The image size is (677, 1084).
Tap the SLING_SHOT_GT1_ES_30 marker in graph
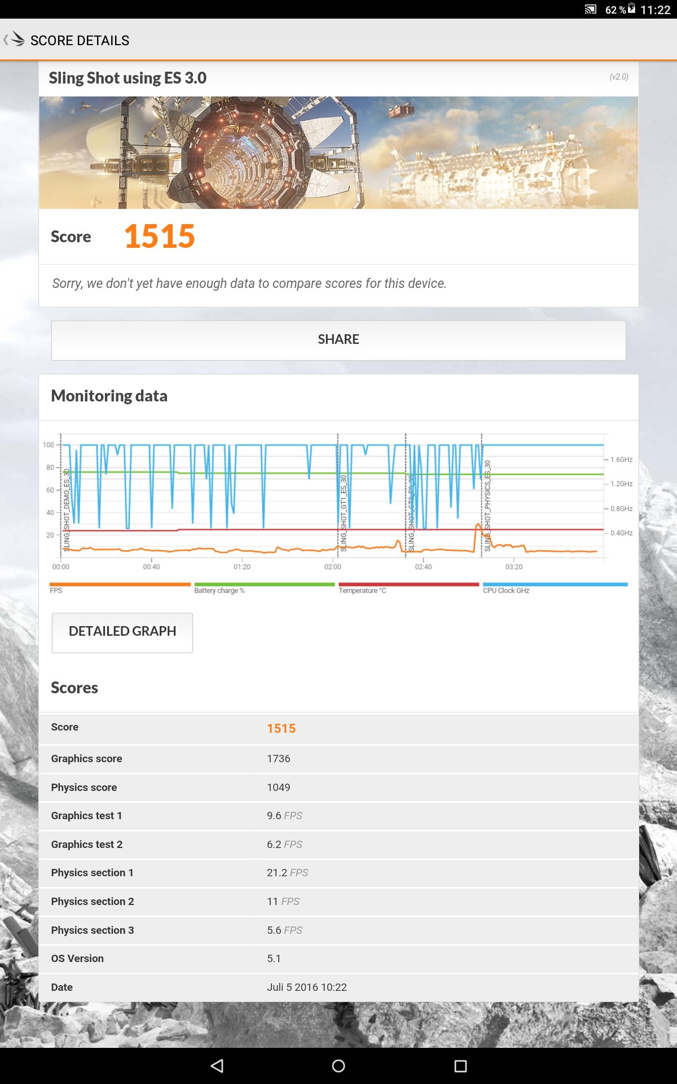tap(343, 513)
